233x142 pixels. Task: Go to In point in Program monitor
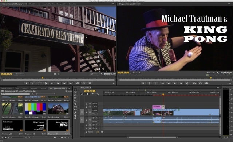(163, 84)
